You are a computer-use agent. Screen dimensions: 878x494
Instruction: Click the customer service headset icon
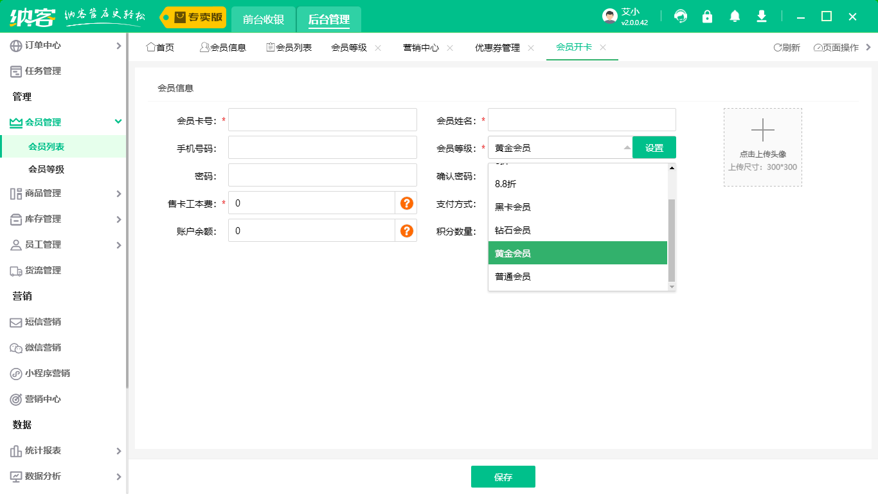(681, 17)
